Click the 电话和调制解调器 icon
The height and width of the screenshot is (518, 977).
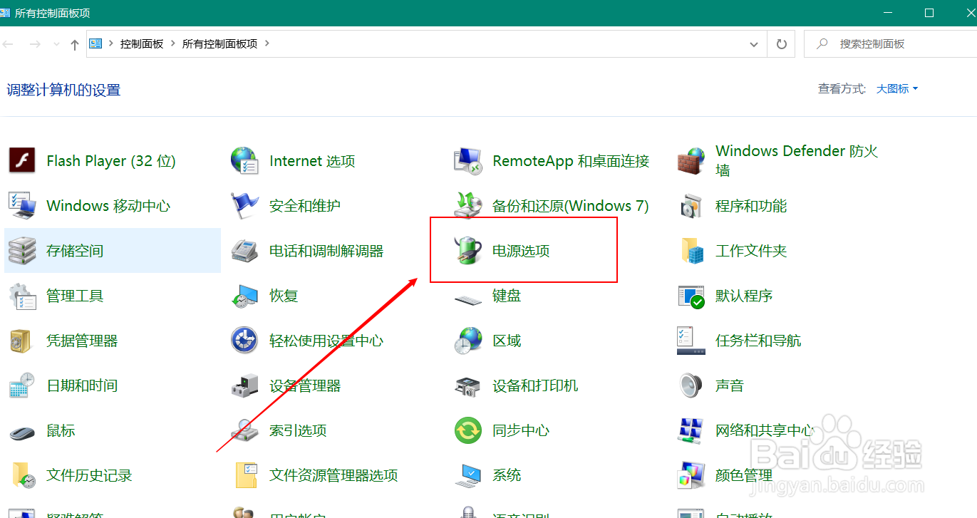pyautogui.click(x=244, y=251)
